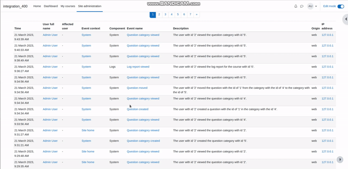Select description 'created the question category with id 5'

click(210, 141)
